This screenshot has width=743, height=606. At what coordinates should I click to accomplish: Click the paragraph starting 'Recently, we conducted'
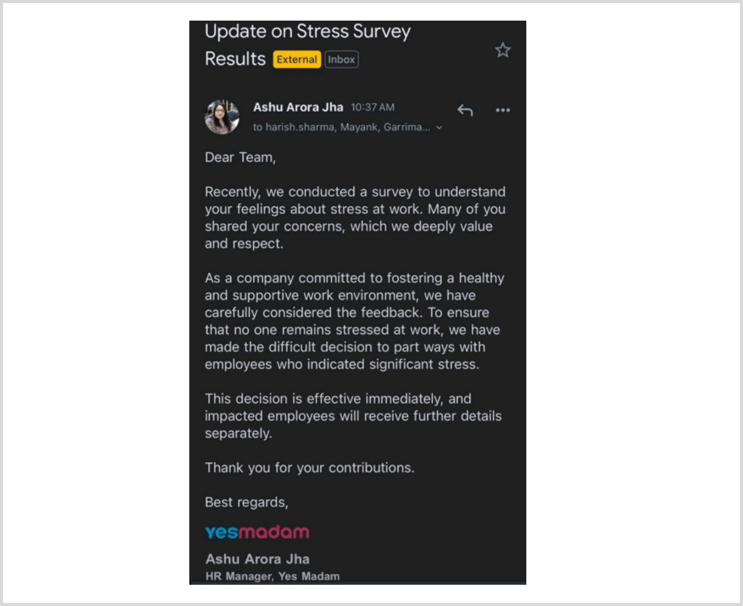355,217
